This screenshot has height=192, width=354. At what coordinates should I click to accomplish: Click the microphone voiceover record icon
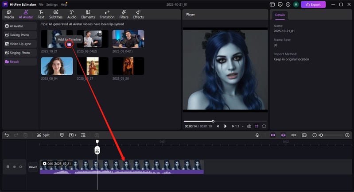[x=257, y=135]
